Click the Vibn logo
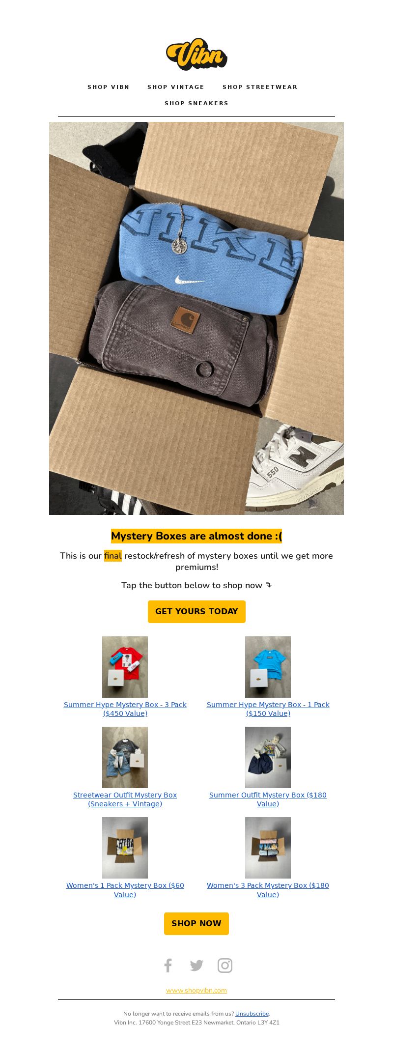Image resolution: width=393 pixels, height=1052 pixels. tap(196, 54)
